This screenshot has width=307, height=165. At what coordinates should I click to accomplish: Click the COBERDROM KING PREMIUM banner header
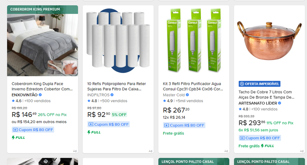coord(43,9)
